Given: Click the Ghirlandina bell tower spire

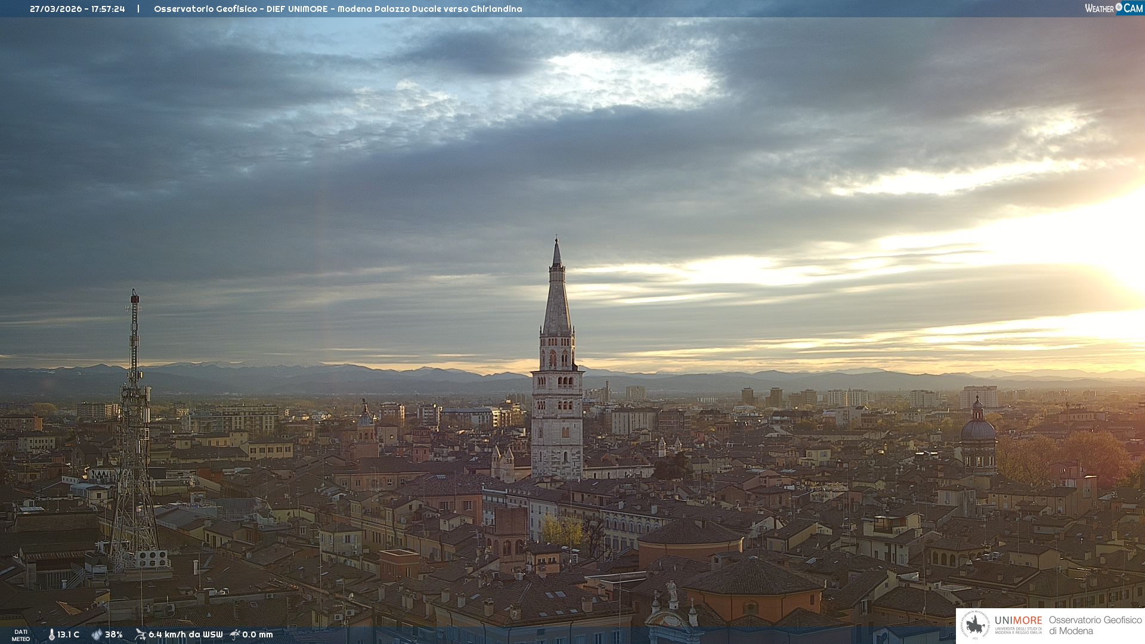Looking at the screenshot, I should tap(557, 298).
